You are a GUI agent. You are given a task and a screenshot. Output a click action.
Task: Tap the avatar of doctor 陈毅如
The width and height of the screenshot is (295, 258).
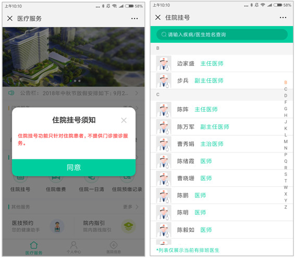[164, 230]
